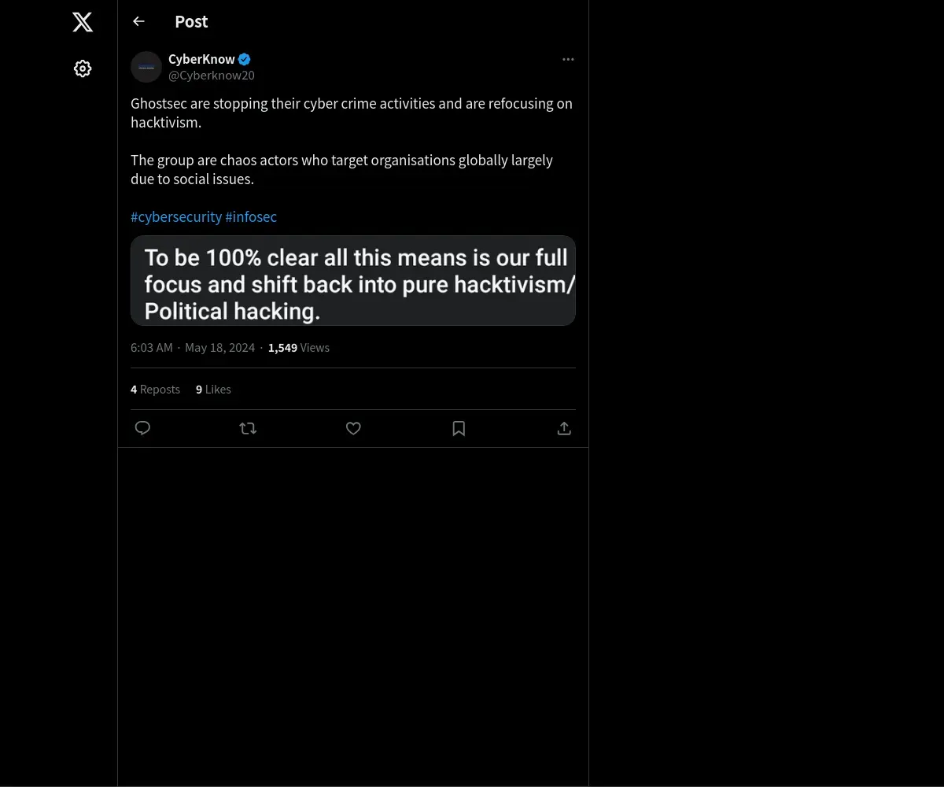Click the 6:03 AM May 18, 2024 timestamp
Viewport: 944px width, 787px height.
(193, 347)
